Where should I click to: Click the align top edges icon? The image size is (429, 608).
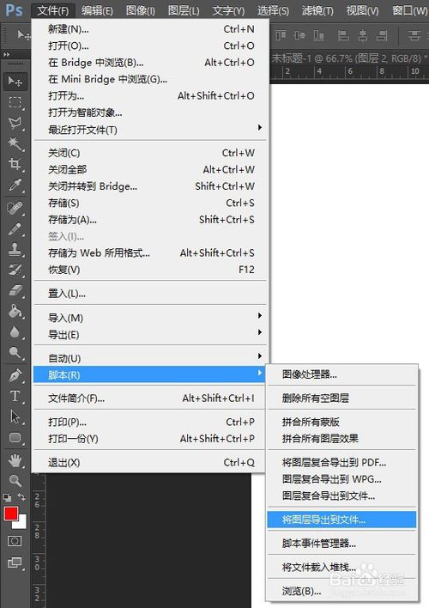[x=281, y=36]
